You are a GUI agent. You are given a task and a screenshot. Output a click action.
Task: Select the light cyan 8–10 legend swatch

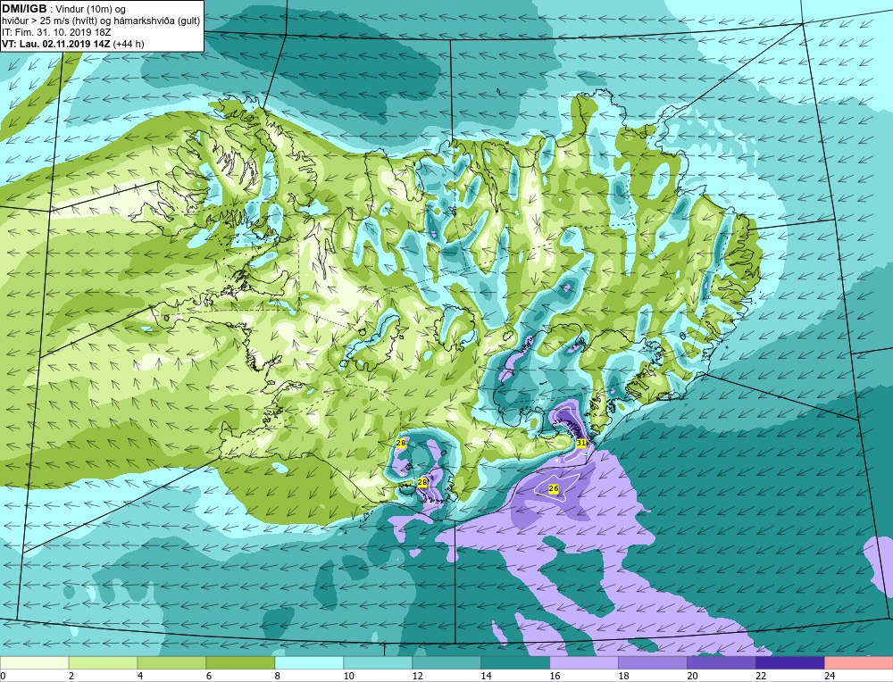(309, 663)
